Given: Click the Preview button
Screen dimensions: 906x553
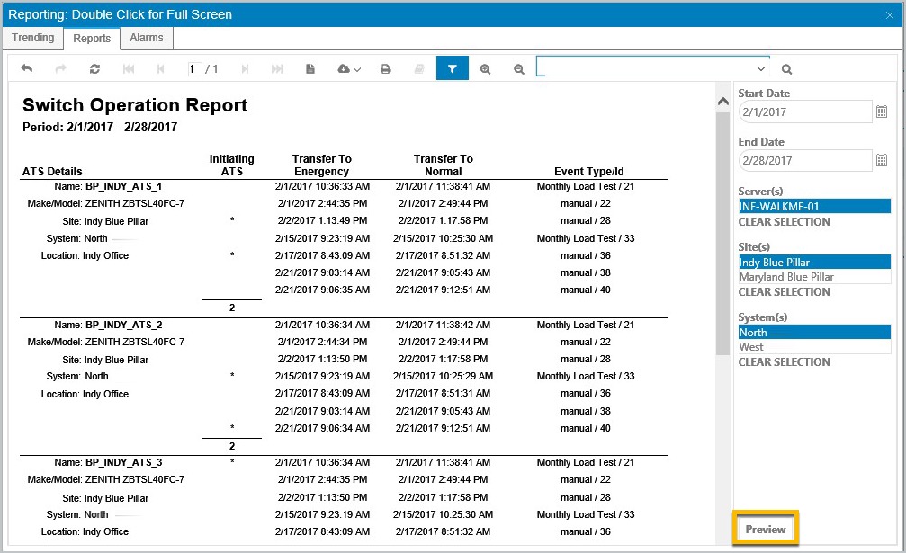Looking at the screenshot, I should [x=765, y=529].
